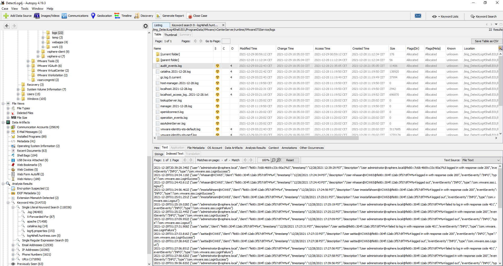
Task: Open the Tools menu
Action: click(25, 9)
